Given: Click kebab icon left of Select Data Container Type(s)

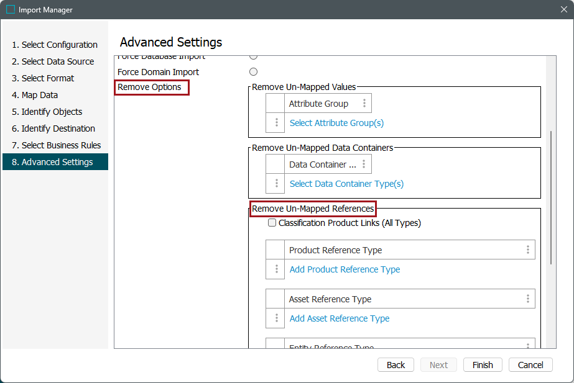Looking at the screenshot, I should [x=276, y=184].
